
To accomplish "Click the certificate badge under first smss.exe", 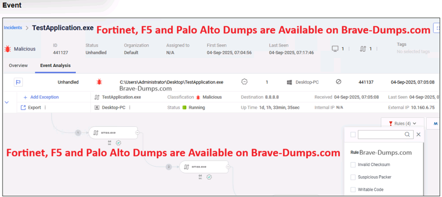I will click(x=118, y=143).
